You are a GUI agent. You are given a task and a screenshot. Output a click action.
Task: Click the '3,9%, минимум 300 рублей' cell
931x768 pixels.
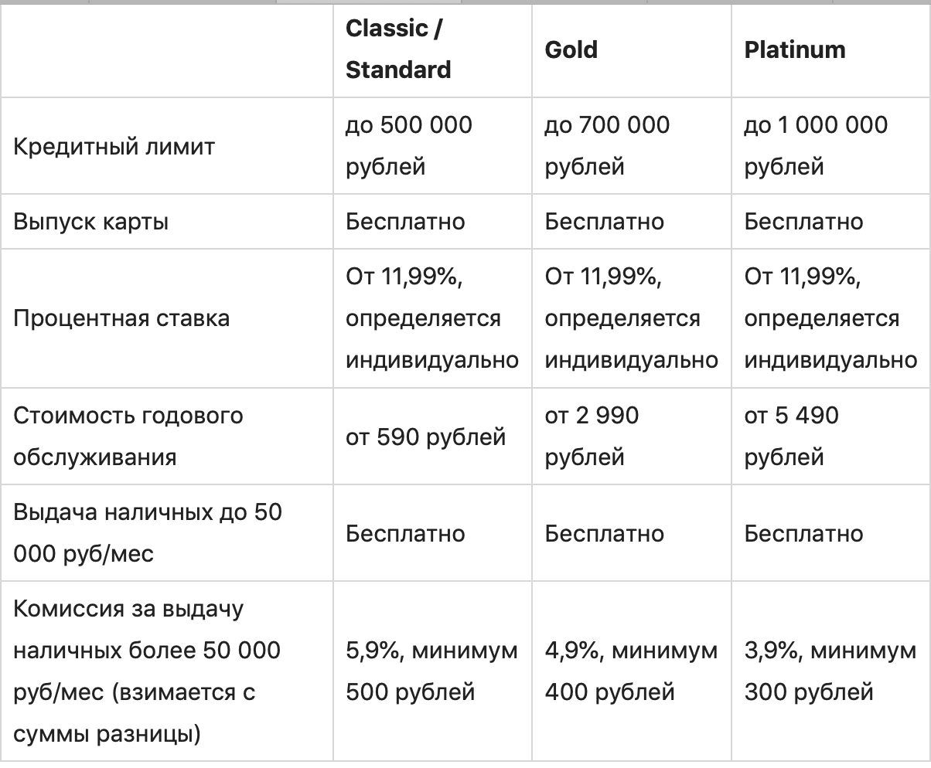[830, 671]
